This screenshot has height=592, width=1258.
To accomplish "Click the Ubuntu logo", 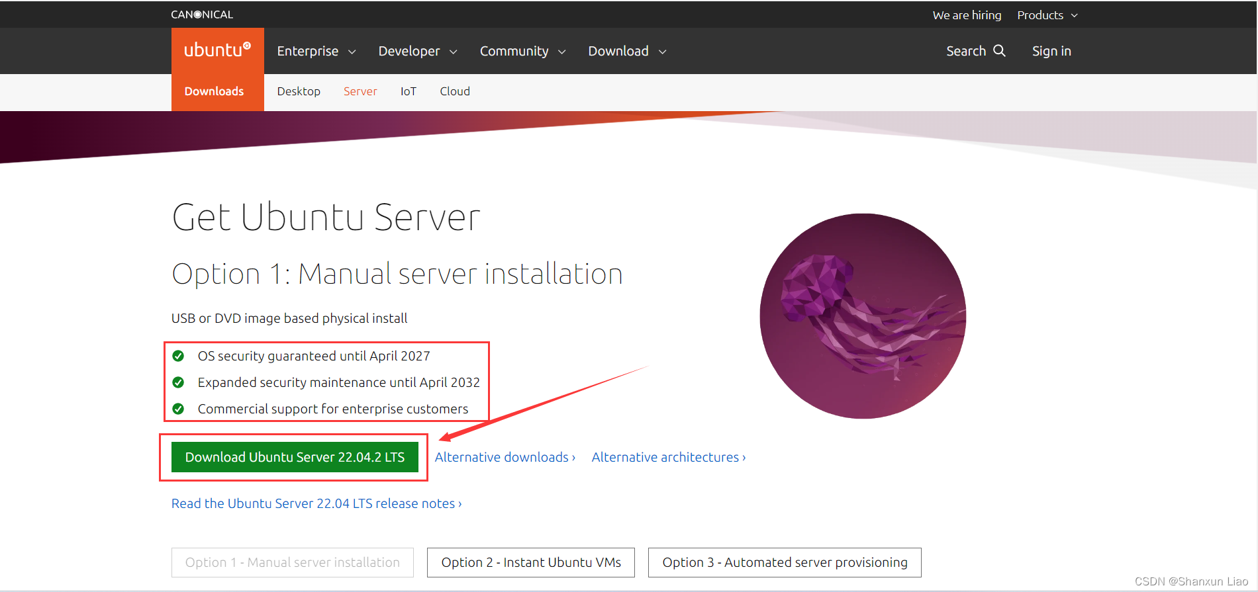I will coord(217,50).
